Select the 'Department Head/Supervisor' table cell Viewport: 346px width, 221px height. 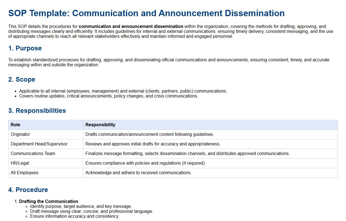click(x=39, y=144)
